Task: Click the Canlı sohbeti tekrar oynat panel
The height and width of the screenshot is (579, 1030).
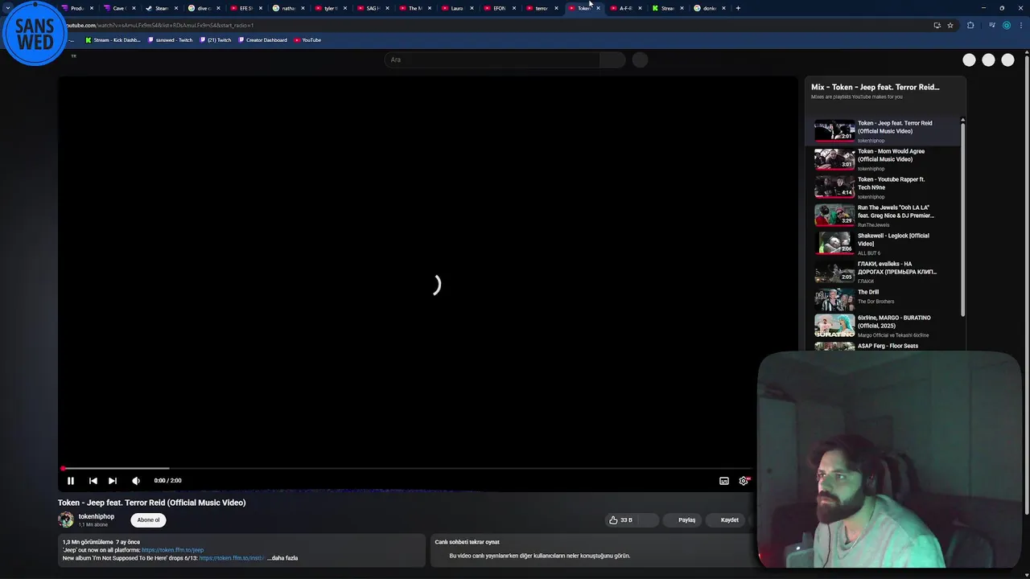Action: point(591,550)
